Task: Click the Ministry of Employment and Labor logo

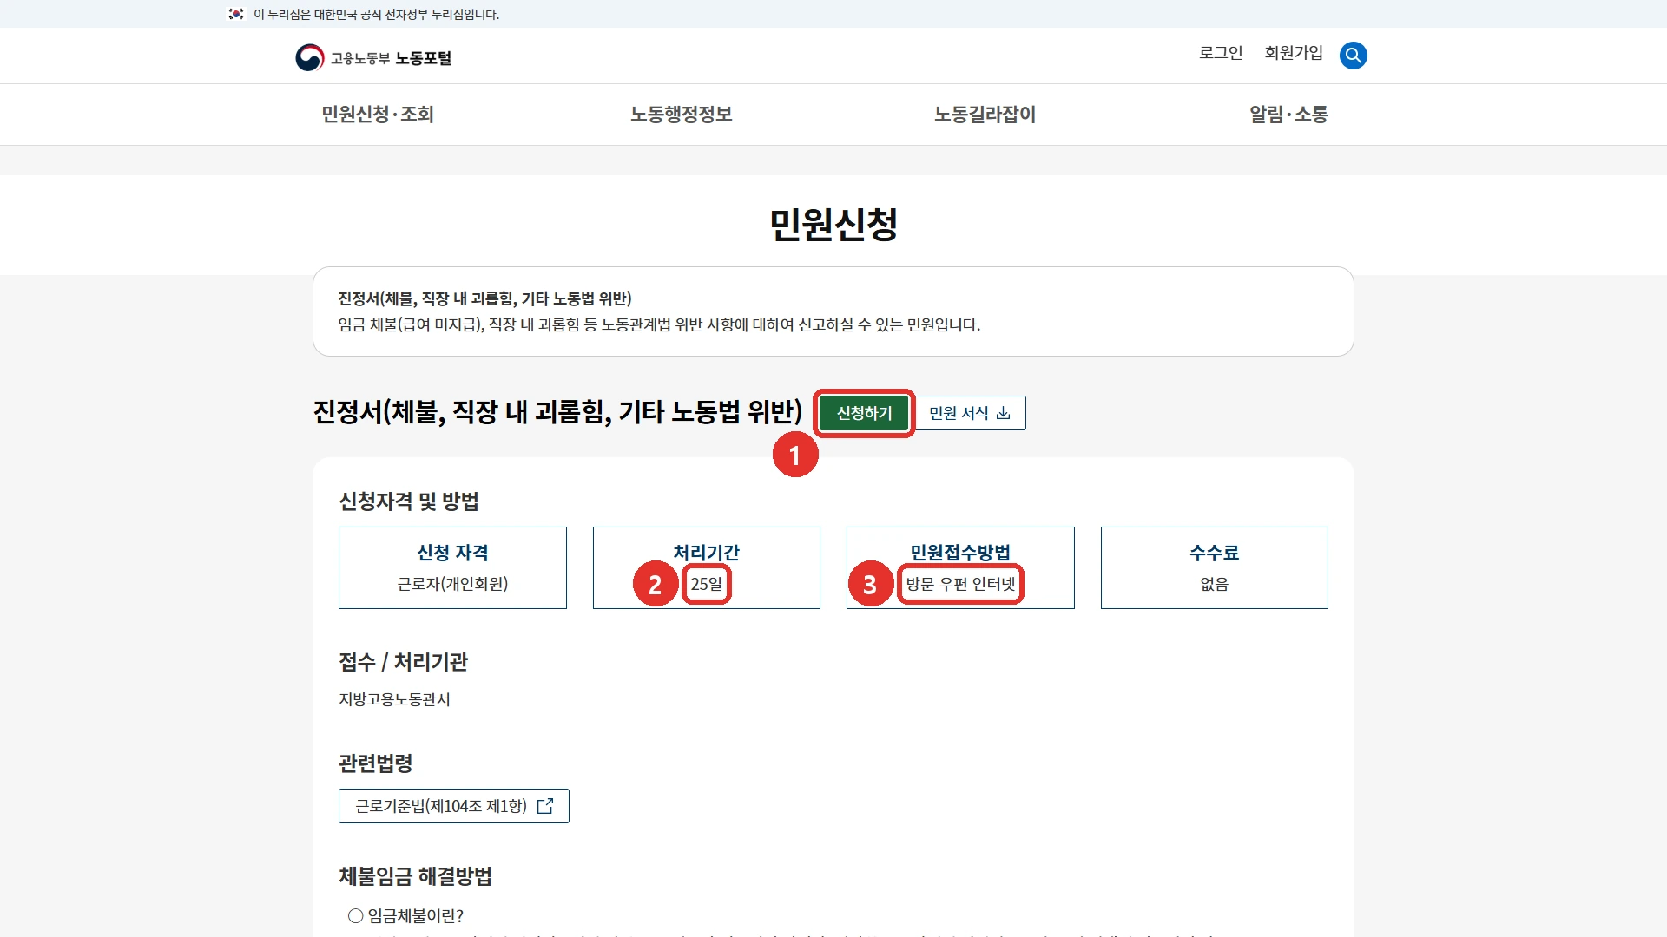Action: pyautogui.click(x=373, y=57)
